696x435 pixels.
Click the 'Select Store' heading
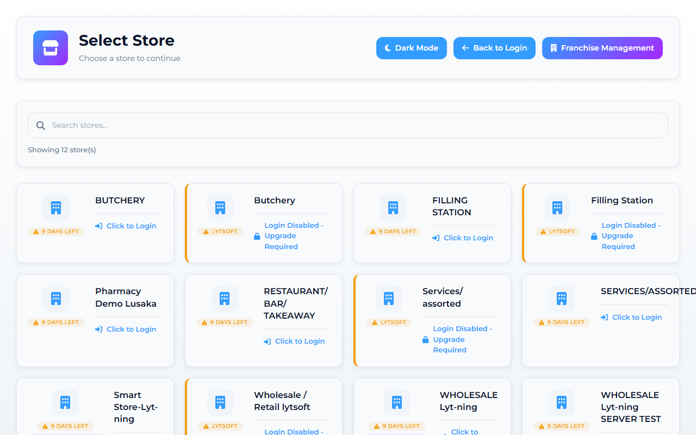[127, 40]
